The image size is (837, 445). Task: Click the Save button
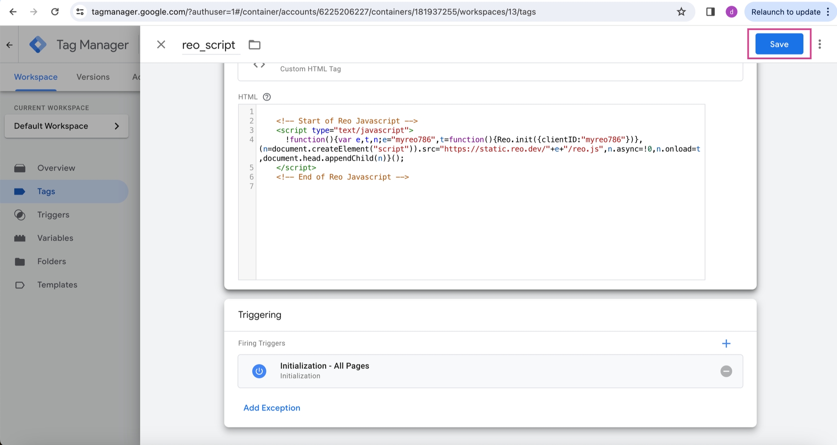(x=779, y=44)
